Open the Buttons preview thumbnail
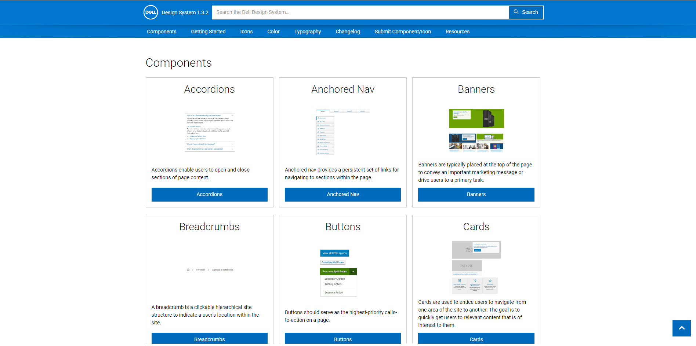This screenshot has width=696, height=346. click(x=338, y=273)
